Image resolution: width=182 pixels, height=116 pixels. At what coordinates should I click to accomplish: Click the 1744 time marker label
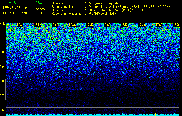tap(72, 25)
